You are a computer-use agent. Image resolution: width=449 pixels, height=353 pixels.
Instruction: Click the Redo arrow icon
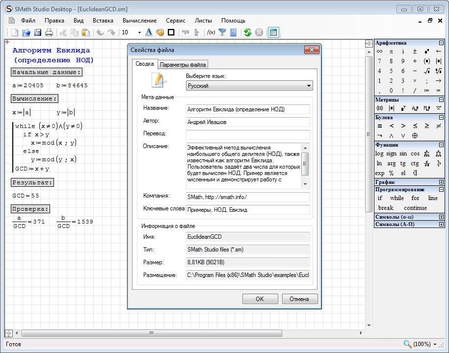click(111, 32)
